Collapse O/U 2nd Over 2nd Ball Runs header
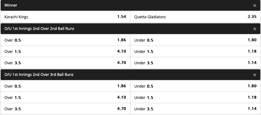Screen dimensions: 261x115 [x=130, y=29]
